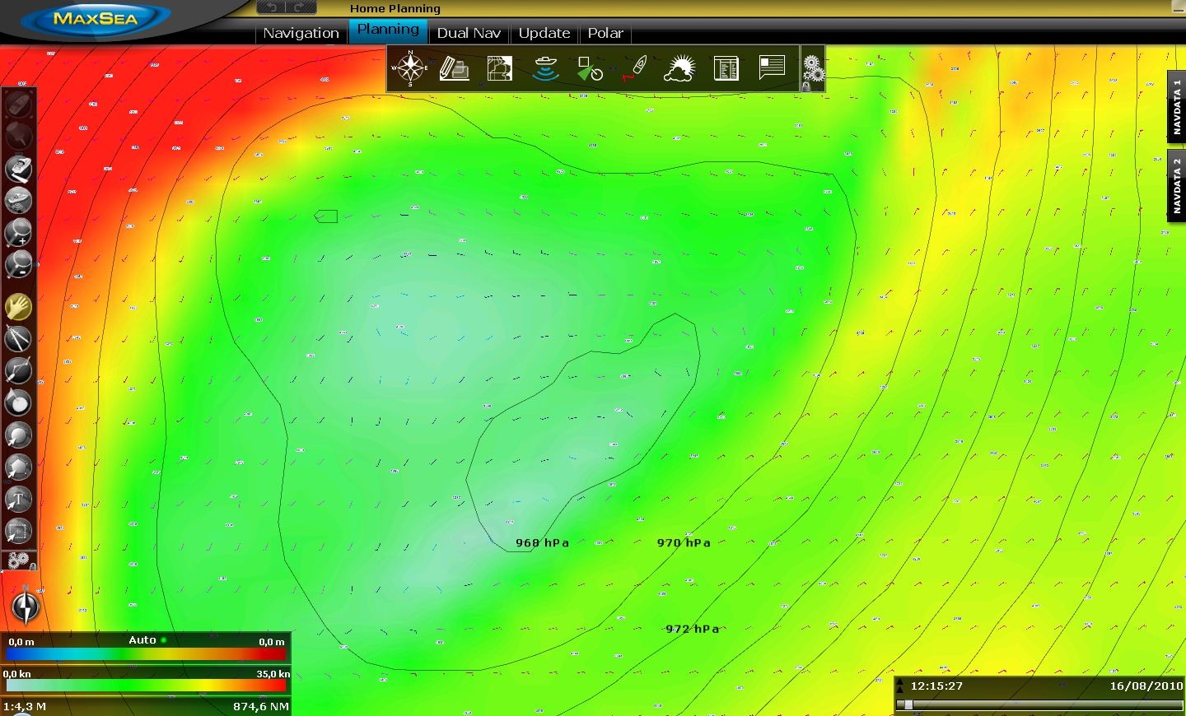
Task: Click the forecast time 12:15:27
Action: tap(936, 686)
